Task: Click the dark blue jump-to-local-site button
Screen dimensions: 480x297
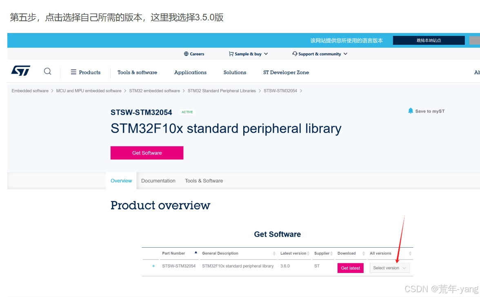Action: pos(429,40)
